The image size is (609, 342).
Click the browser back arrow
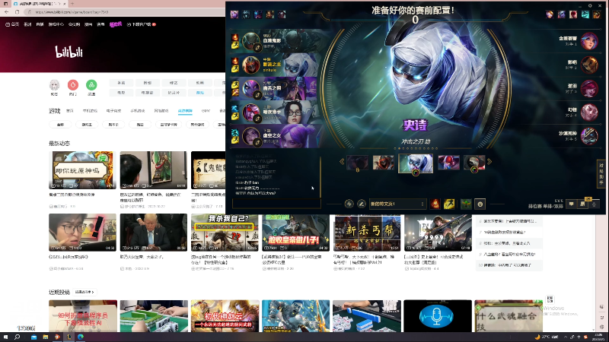tap(7, 12)
